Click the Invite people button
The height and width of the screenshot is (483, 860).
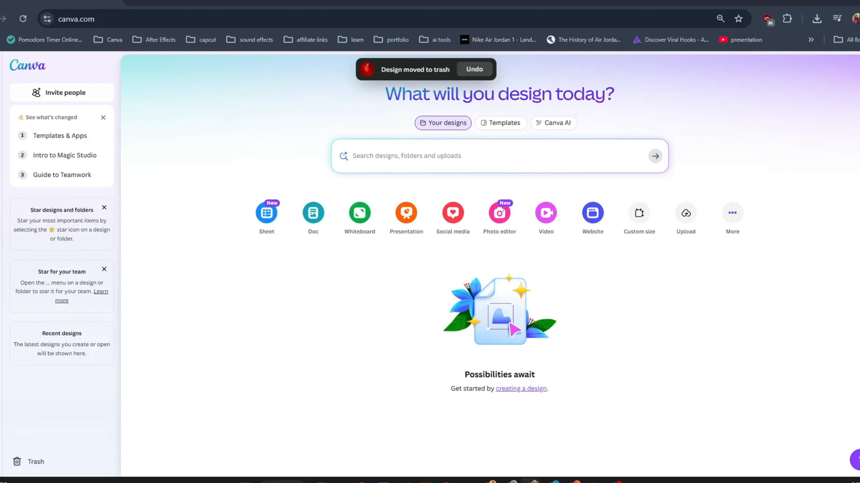coord(62,92)
